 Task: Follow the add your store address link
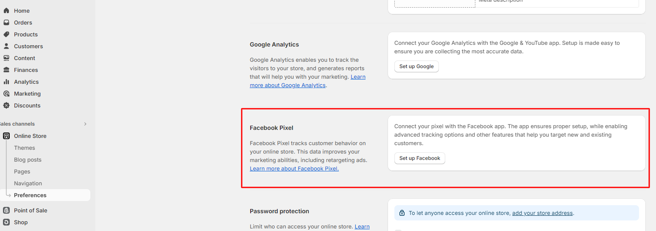[542, 213]
